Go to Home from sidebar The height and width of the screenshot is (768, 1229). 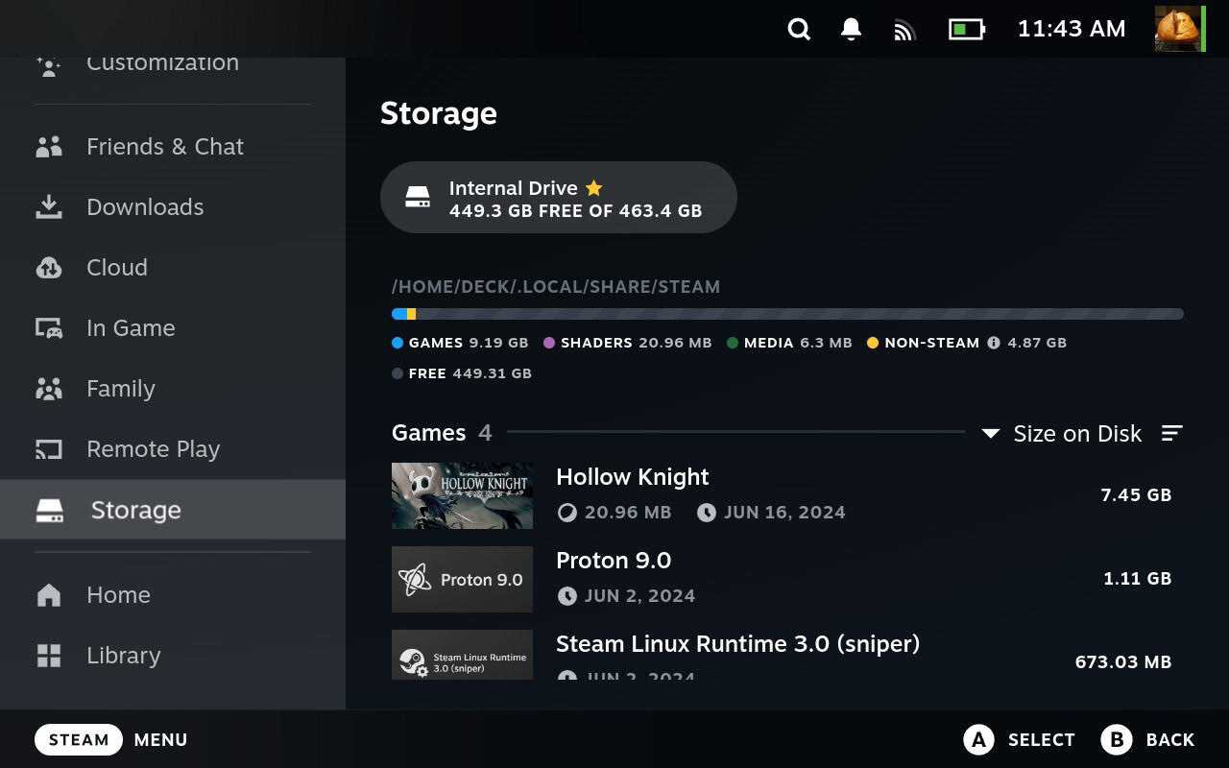pyautogui.click(x=173, y=594)
